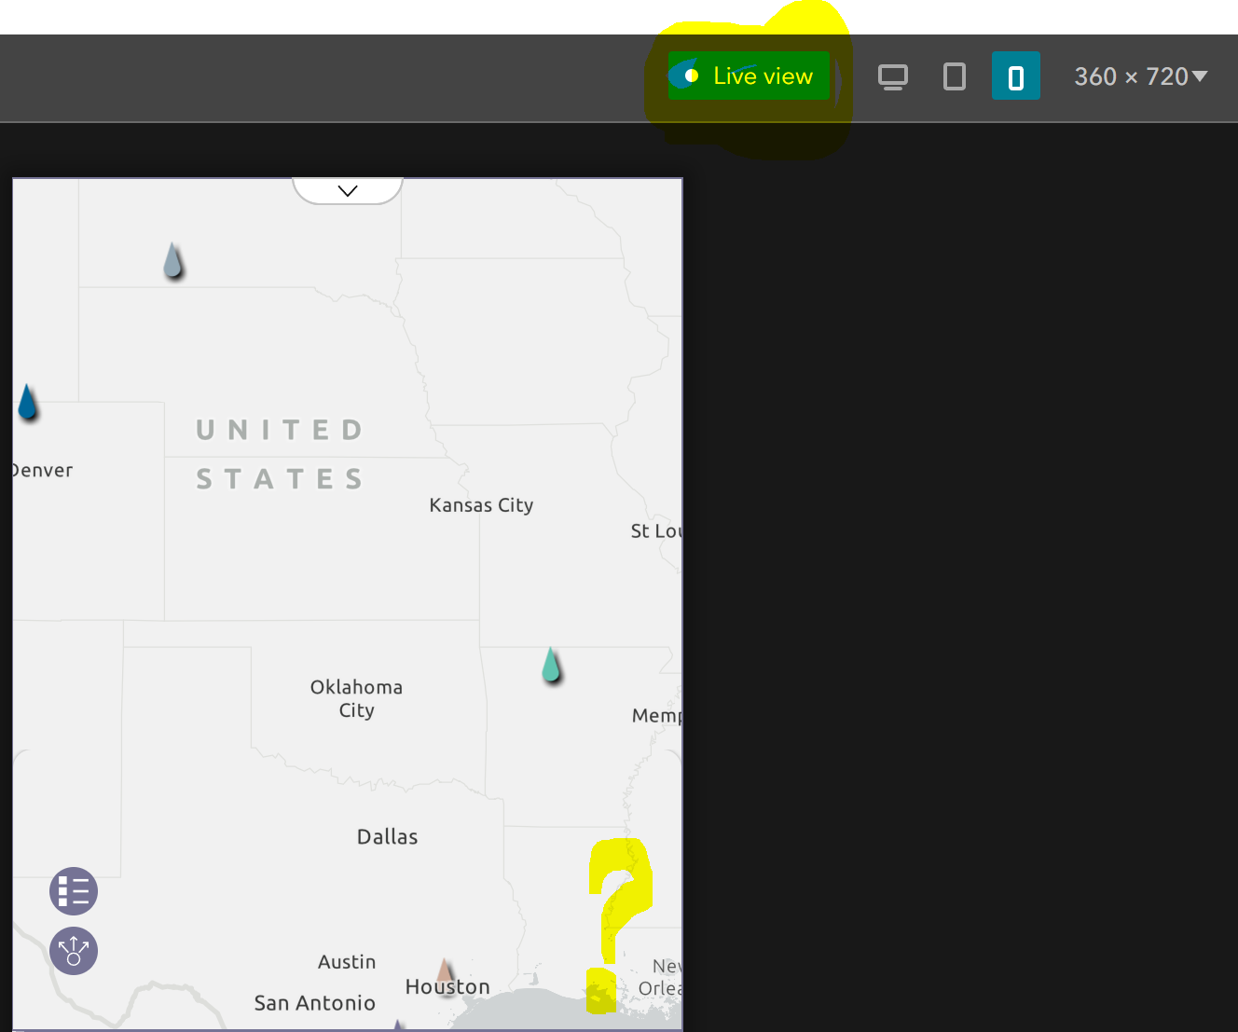
Task: Toggle the Live view switch
Action: (x=748, y=76)
